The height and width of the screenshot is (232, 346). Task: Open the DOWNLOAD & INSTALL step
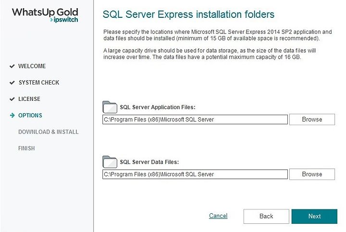pyautogui.click(x=49, y=132)
